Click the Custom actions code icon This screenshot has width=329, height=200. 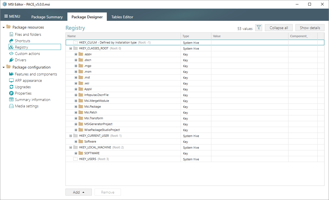[x=11, y=54]
